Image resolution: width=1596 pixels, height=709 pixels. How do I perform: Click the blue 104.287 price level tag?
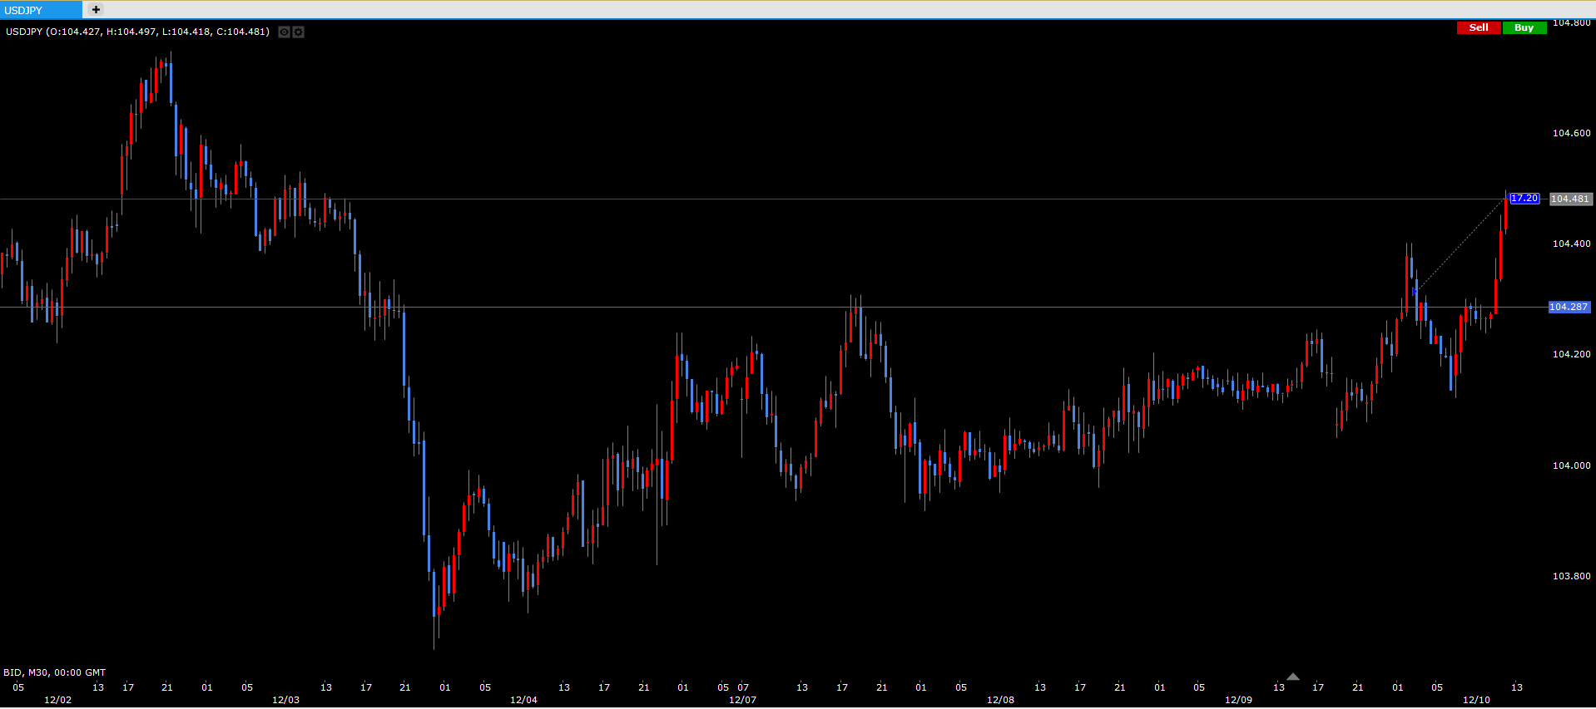(x=1569, y=308)
